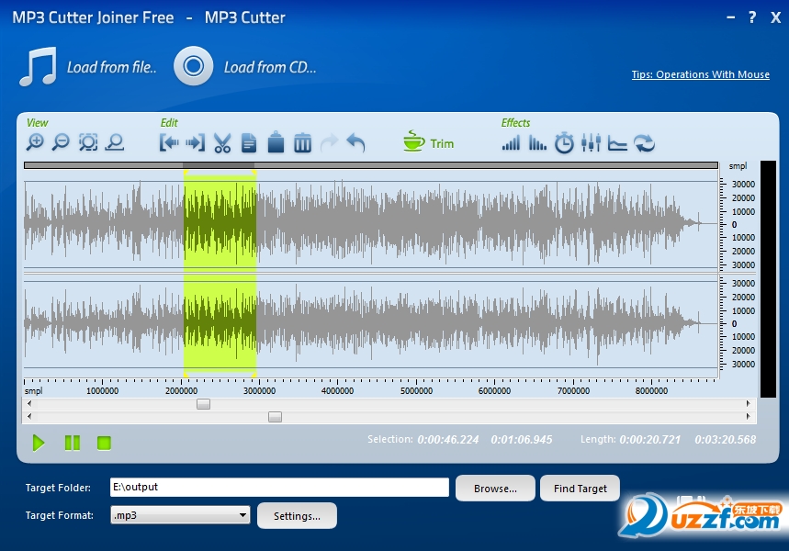
Task: Click the upper scrollbar right arrow
Action: coord(749,403)
